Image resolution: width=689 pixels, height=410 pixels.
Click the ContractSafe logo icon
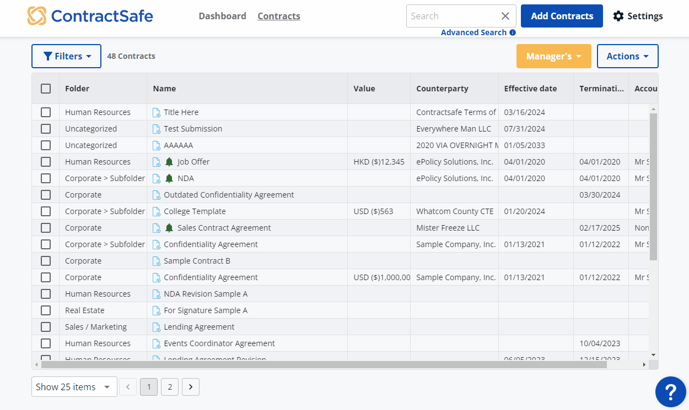coord(37,16)
